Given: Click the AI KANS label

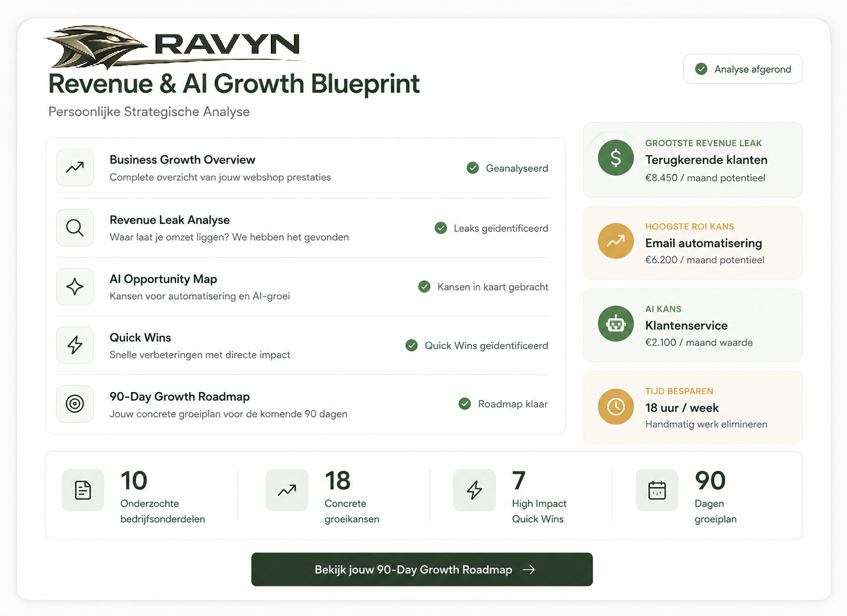Looking at the screenshot, I should click(x=663, y=309).
